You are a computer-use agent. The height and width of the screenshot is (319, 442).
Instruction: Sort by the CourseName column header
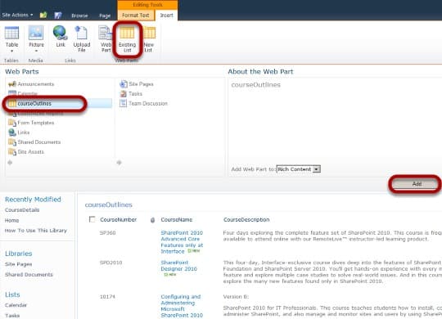coord(177,219)
